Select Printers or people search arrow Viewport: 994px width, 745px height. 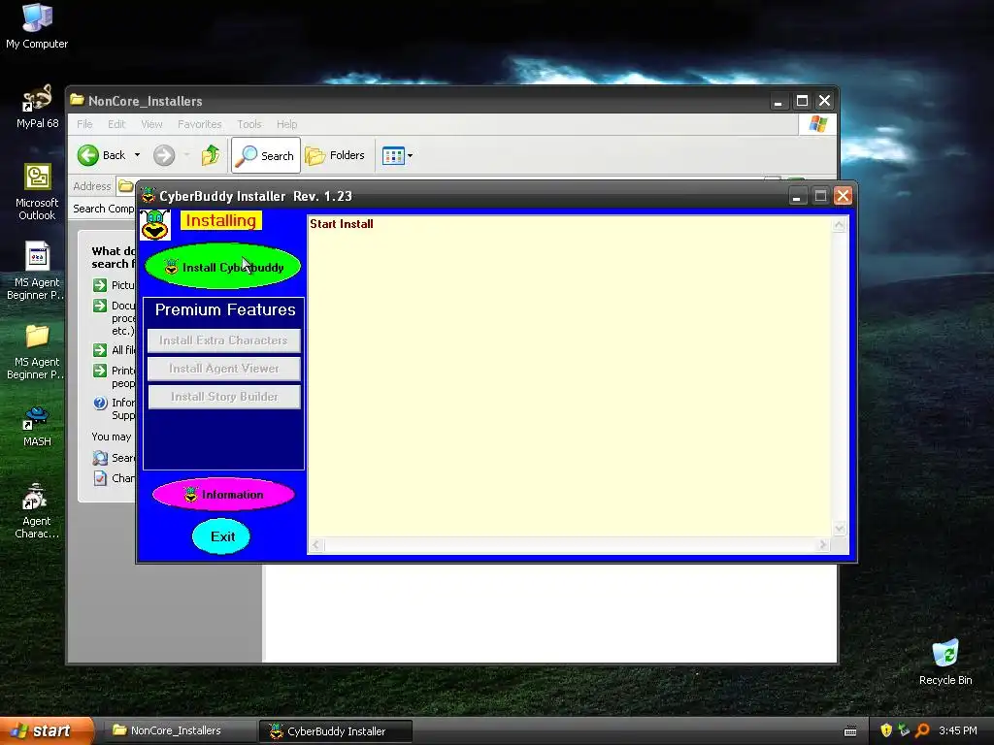coord(100,371)
